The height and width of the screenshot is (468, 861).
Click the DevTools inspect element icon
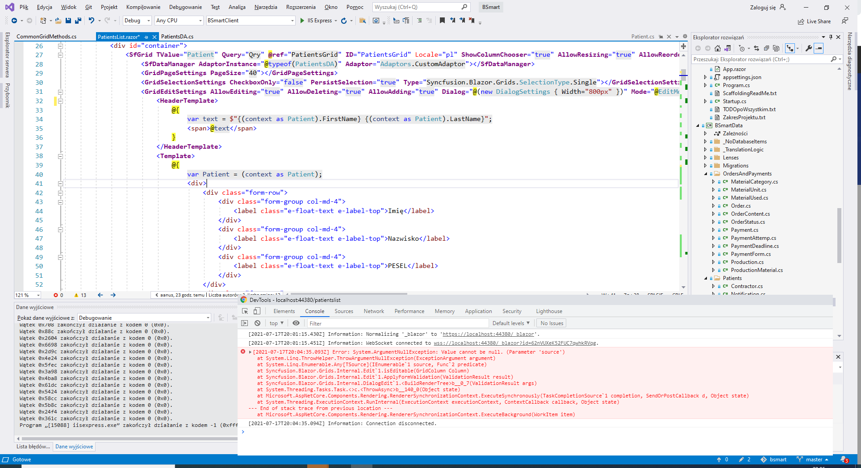pyautogui.click(x=245, y=311)
